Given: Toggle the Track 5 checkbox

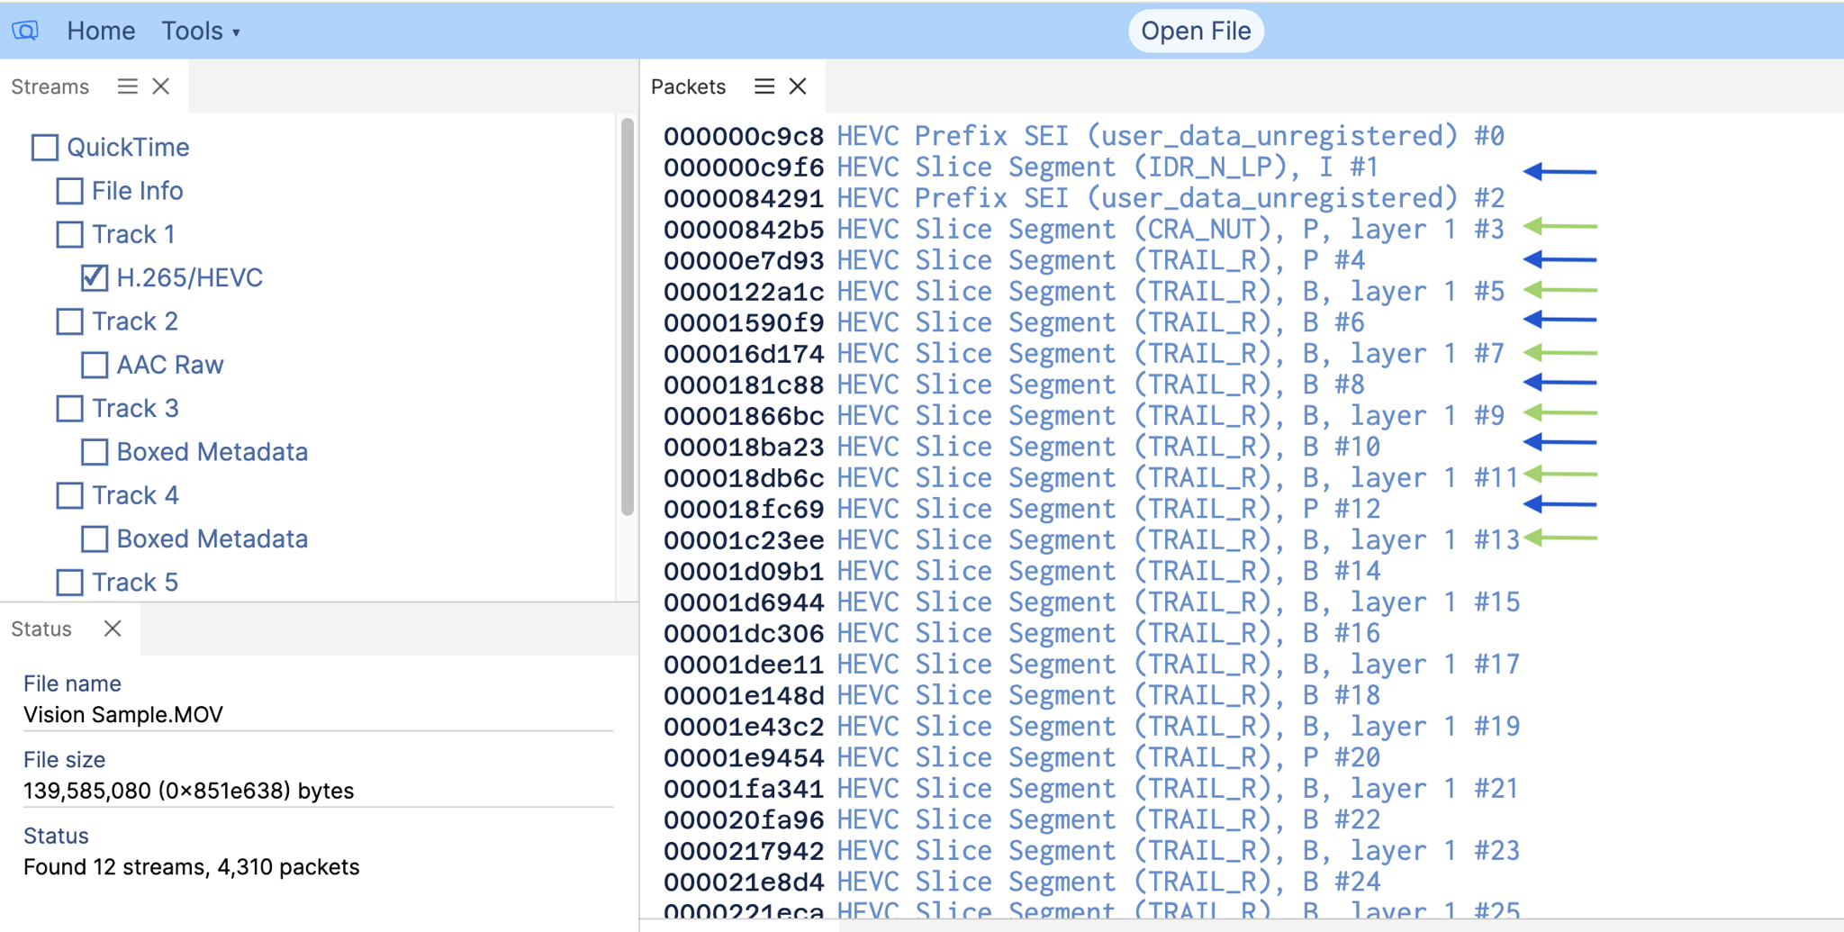Looking at the screenshot, I should click(x=69, y=583).
